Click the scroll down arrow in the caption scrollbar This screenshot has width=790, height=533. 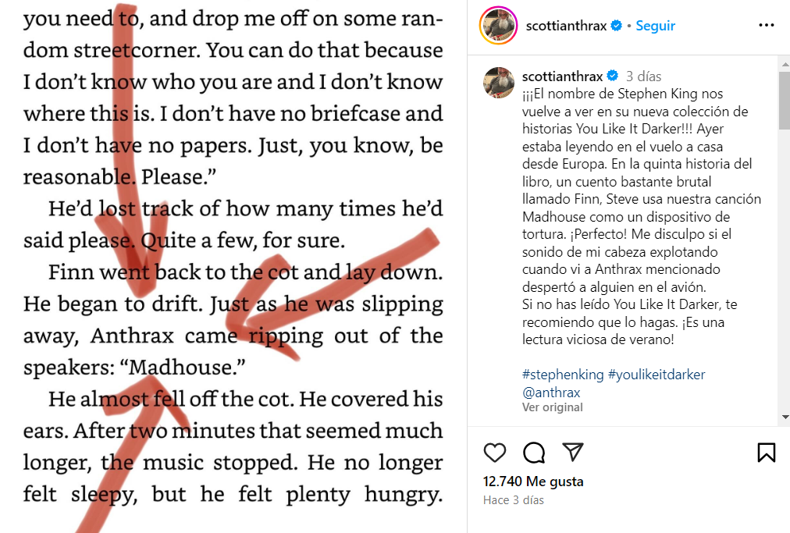(x=784, y=418)
